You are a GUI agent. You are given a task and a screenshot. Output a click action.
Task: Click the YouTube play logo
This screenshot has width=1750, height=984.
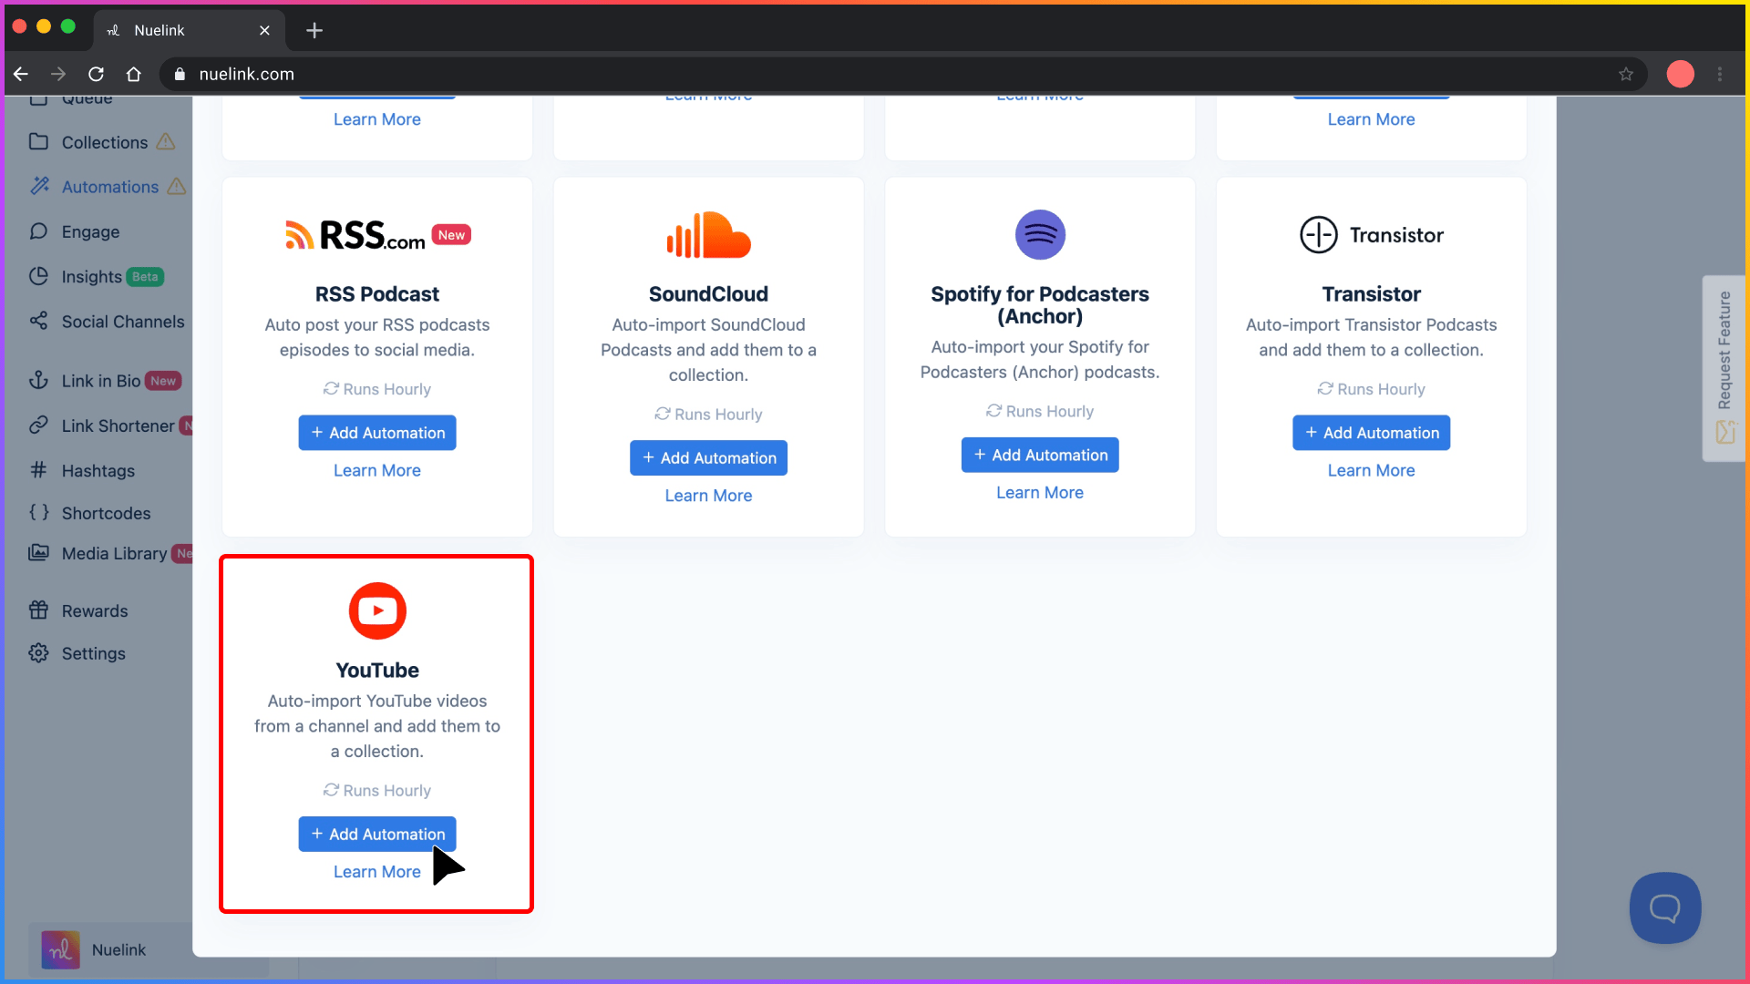click(377, 610)
